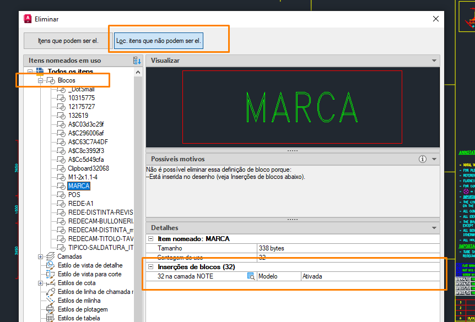Viewport: 475px width, 322px height.
Task: Click the sort order icon in Itens nomeados header
Action: (137, 61)
